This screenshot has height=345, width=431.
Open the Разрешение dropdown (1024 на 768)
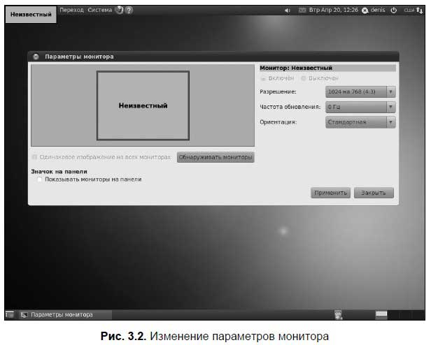tap(360, 91)
